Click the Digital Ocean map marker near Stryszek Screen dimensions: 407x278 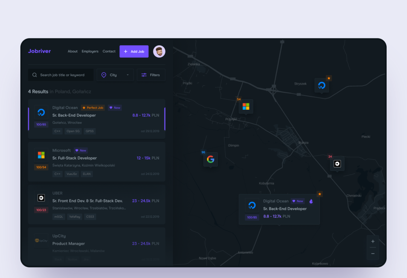tap(321, 85)
